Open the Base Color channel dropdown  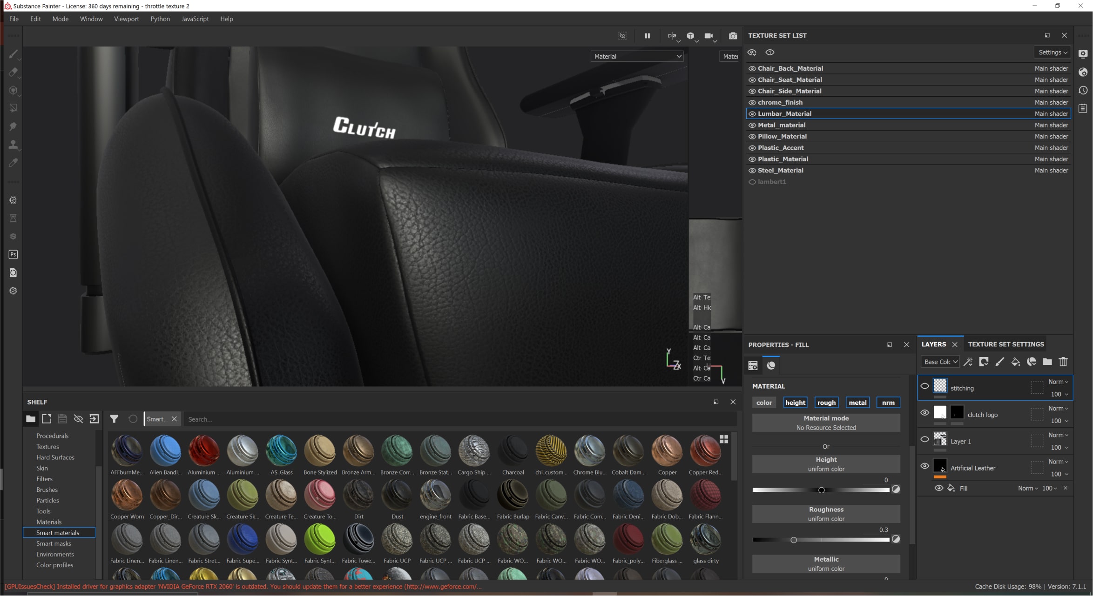[x=940, y=362]
